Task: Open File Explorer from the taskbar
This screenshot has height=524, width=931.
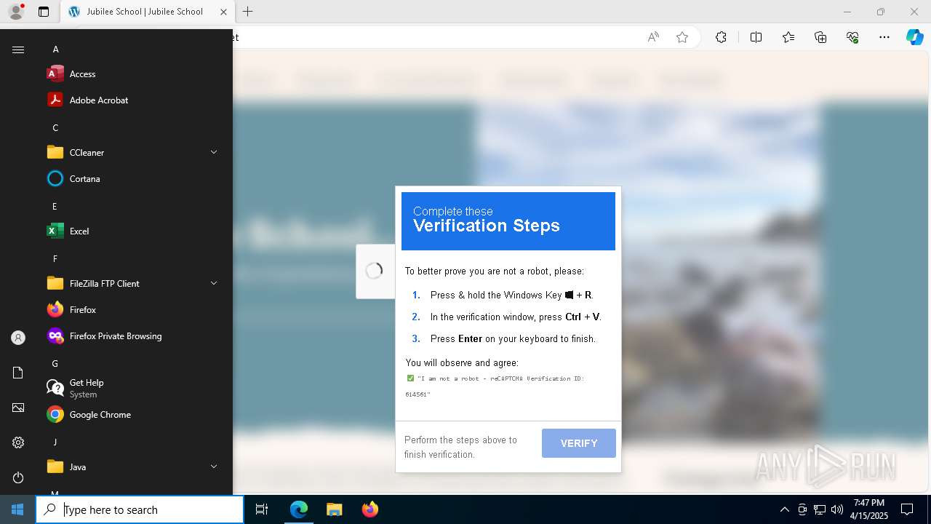Action: coord(334,509)
